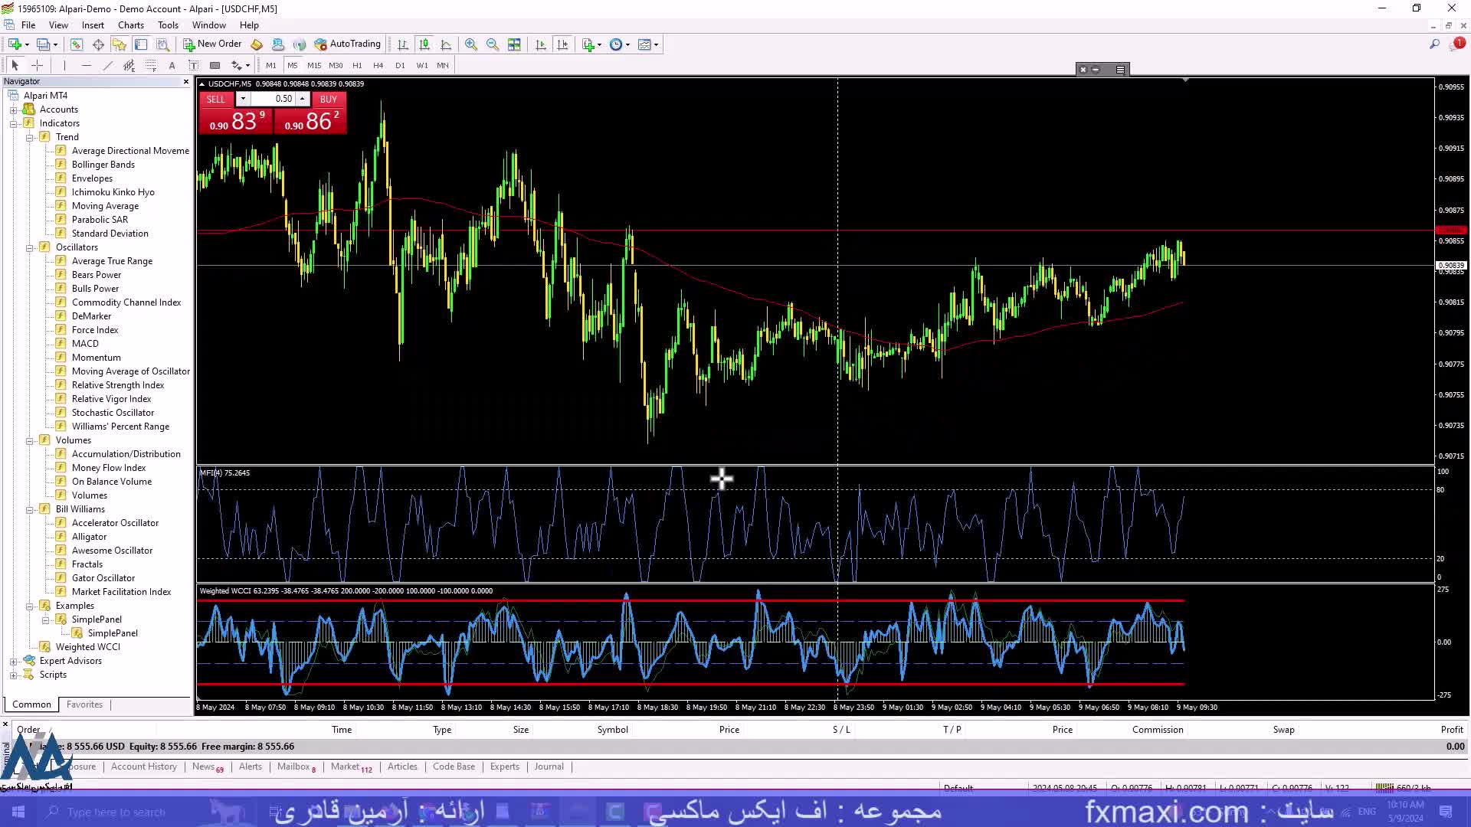Image resolution: width=1471 pixels, height=827 pixels.
Task: Click the Windows taskbar search box
Action: [115, 812]
